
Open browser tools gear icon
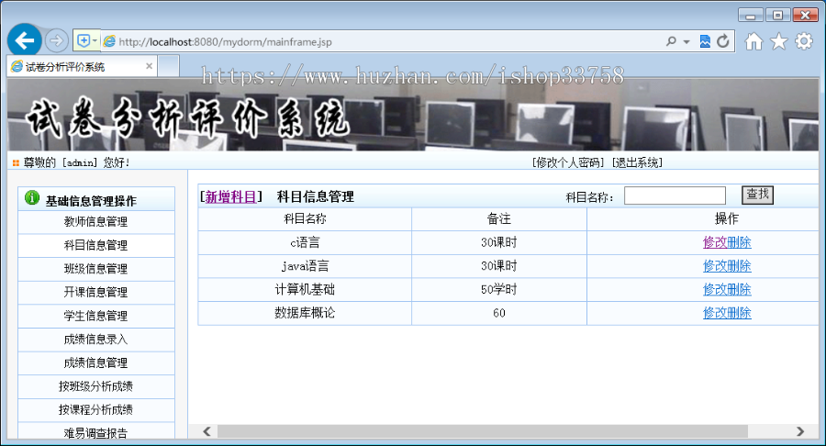pyautogui.click(x=804, y=41)
